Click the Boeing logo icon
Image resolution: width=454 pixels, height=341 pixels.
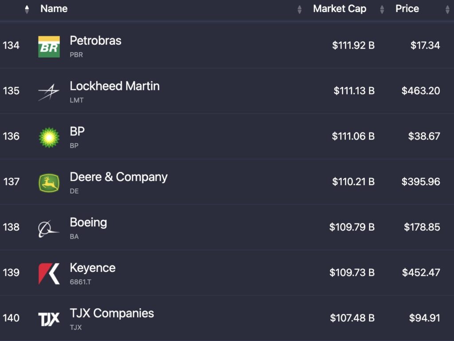49,229
